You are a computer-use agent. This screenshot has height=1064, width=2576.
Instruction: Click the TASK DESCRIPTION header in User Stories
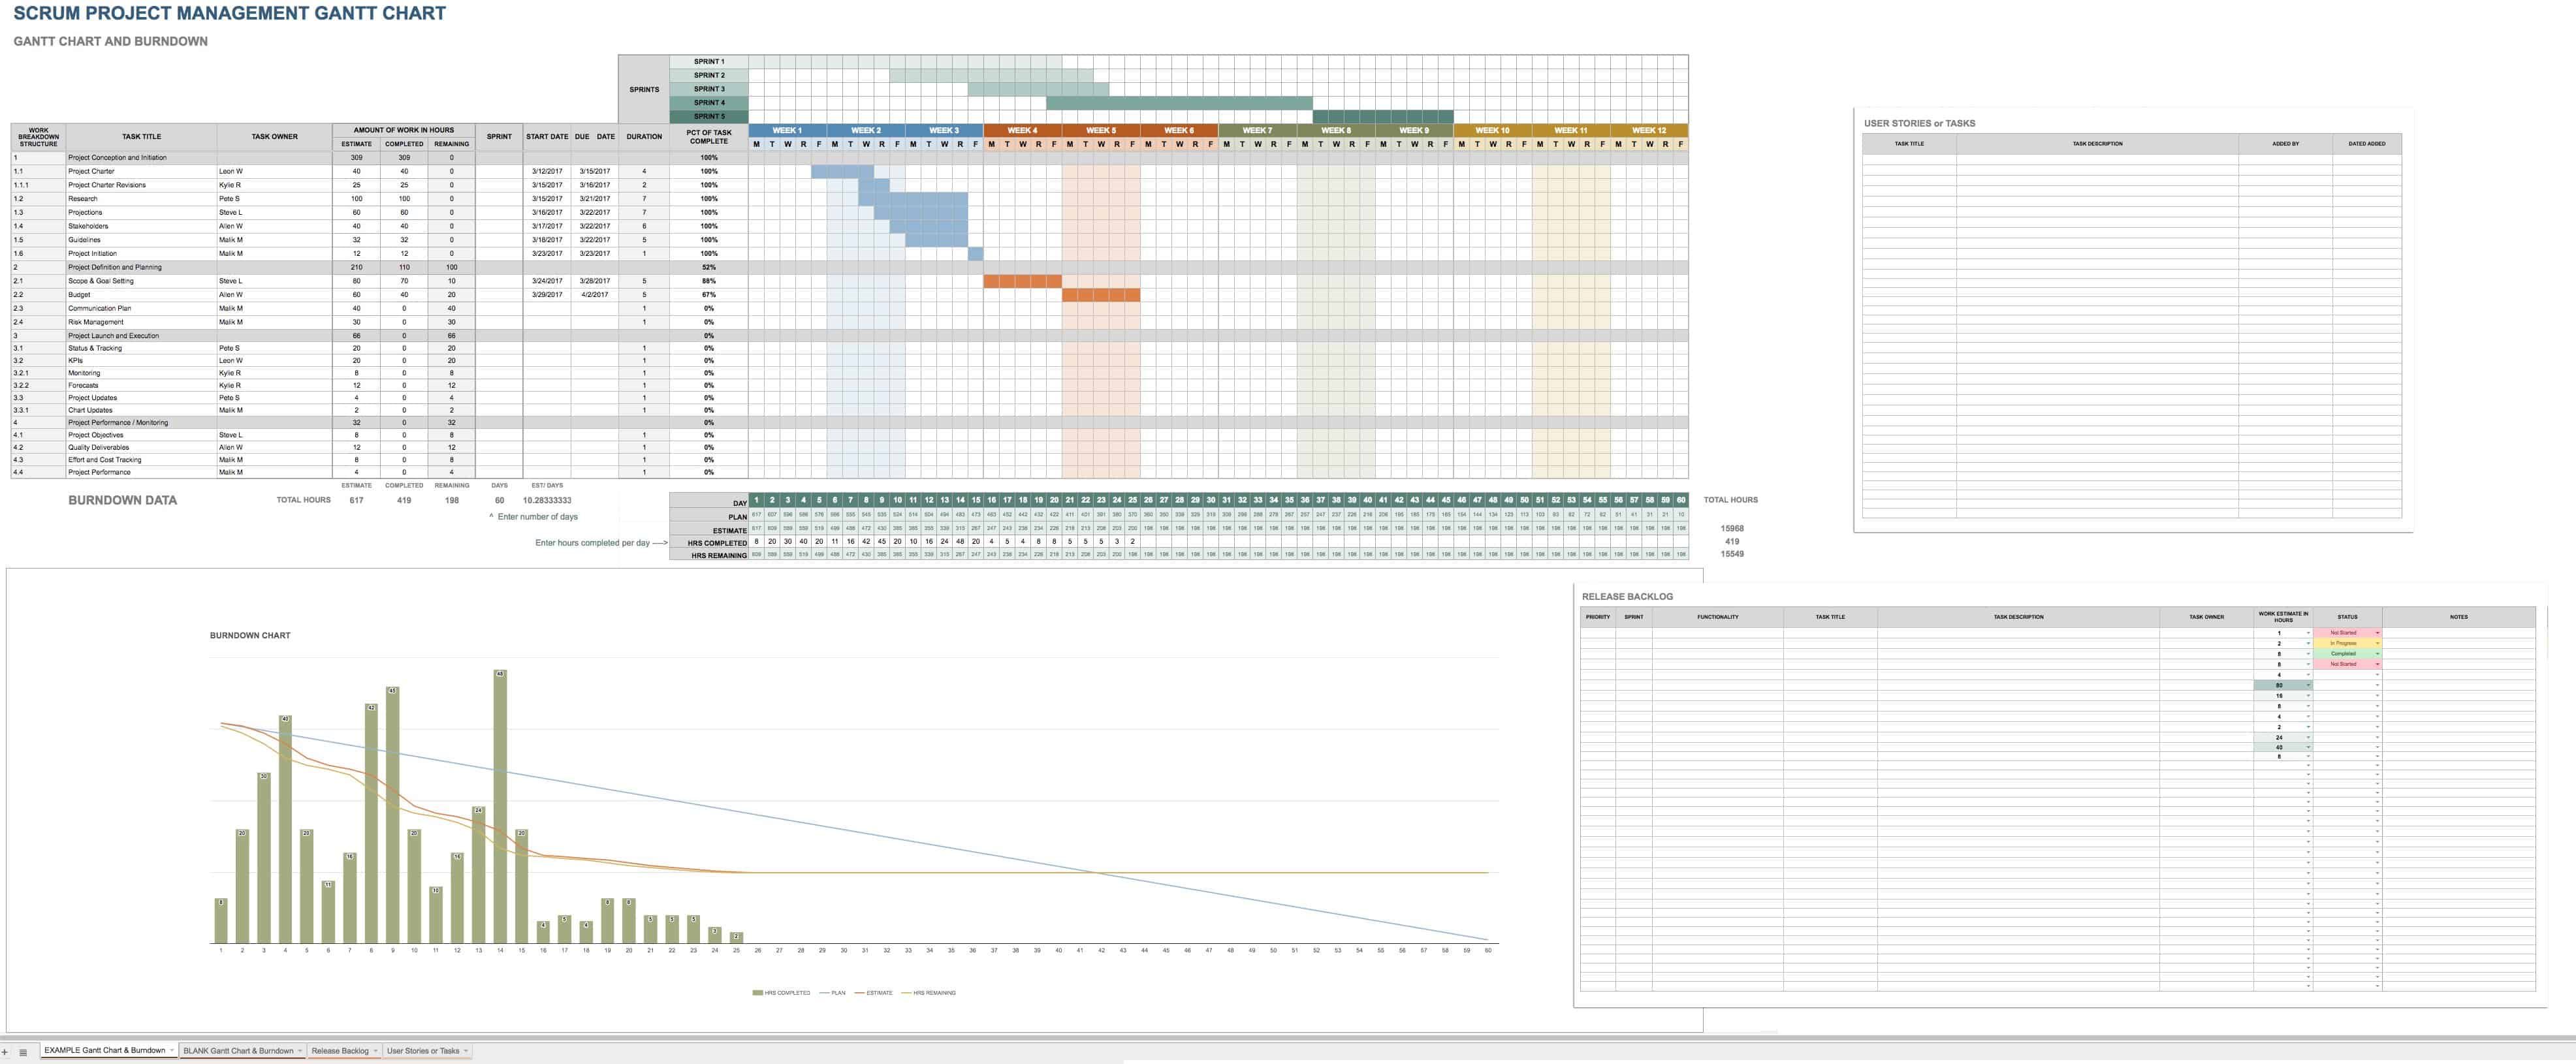2097,144
